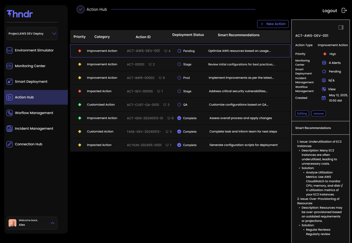Click ACTION-202405-0001 action ID

pos(144,145)
